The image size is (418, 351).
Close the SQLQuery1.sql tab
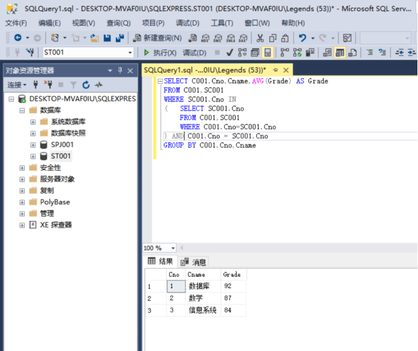pos(286,70)
